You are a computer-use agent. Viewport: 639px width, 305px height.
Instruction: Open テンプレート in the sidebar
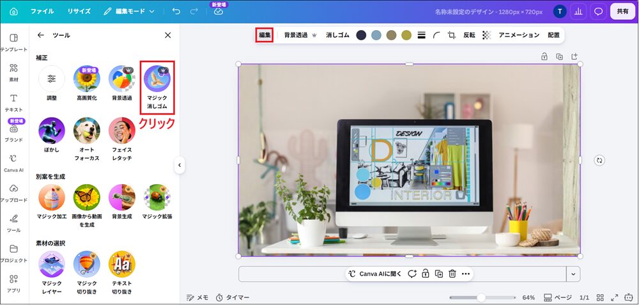14,42
